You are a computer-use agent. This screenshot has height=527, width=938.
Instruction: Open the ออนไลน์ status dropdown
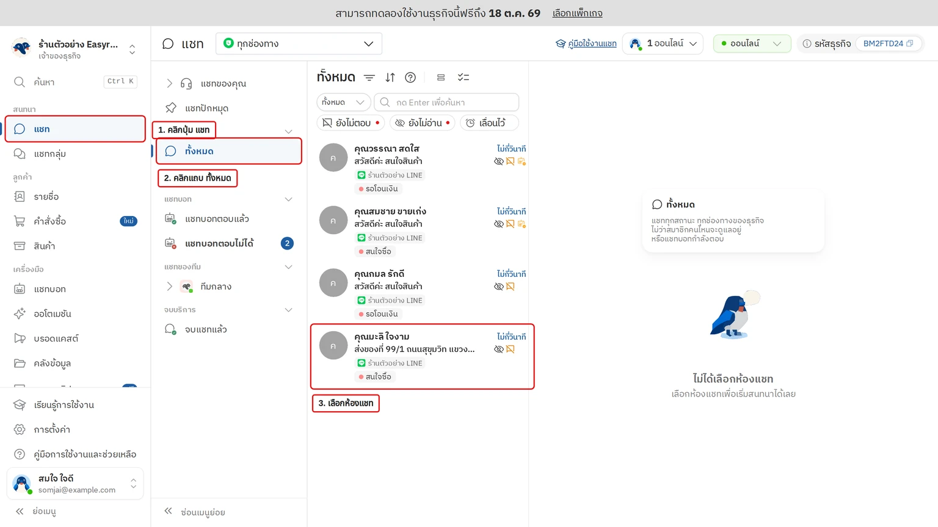click(752, 43)
